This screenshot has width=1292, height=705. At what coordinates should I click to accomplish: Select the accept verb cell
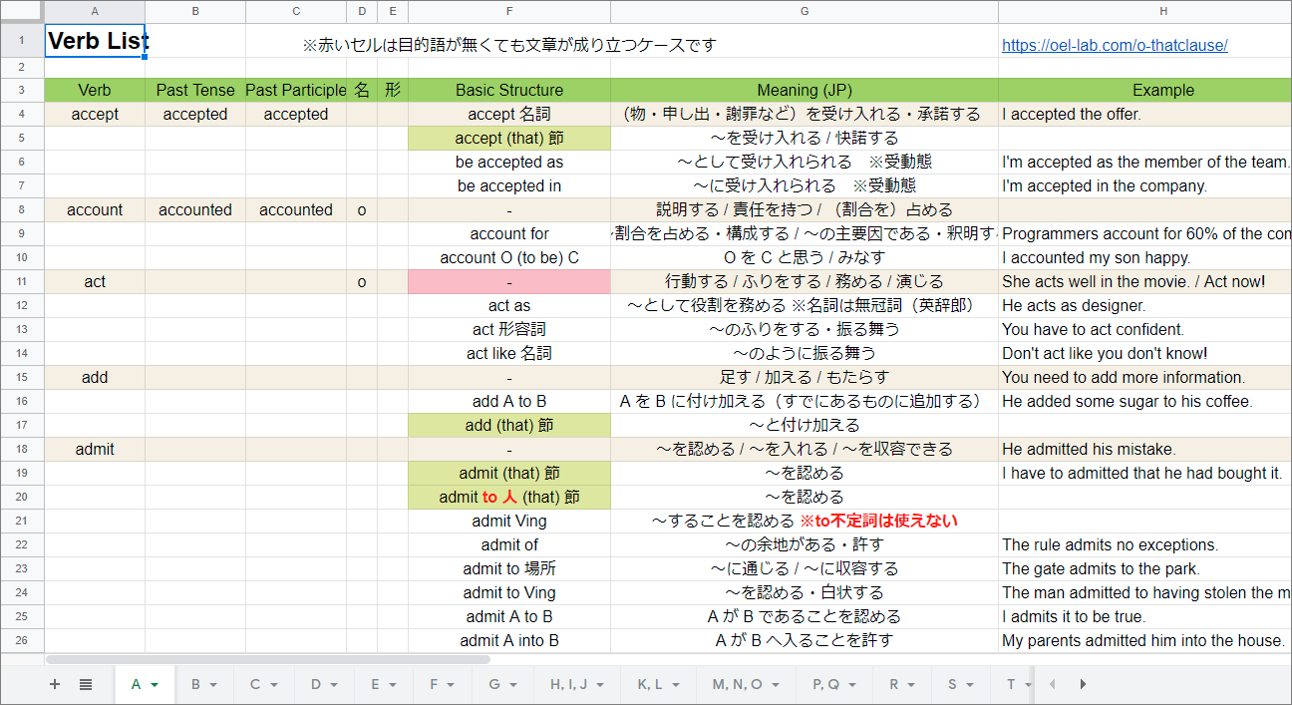tap(95, 114)
